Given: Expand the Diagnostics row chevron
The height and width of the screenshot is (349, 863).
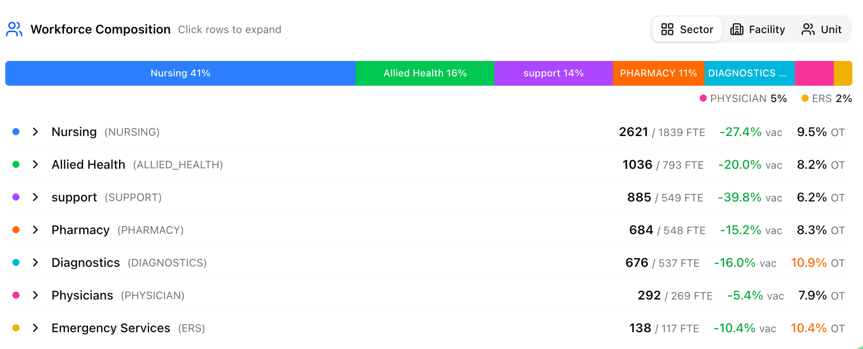Looking at the screenshot, I should 35,262.
